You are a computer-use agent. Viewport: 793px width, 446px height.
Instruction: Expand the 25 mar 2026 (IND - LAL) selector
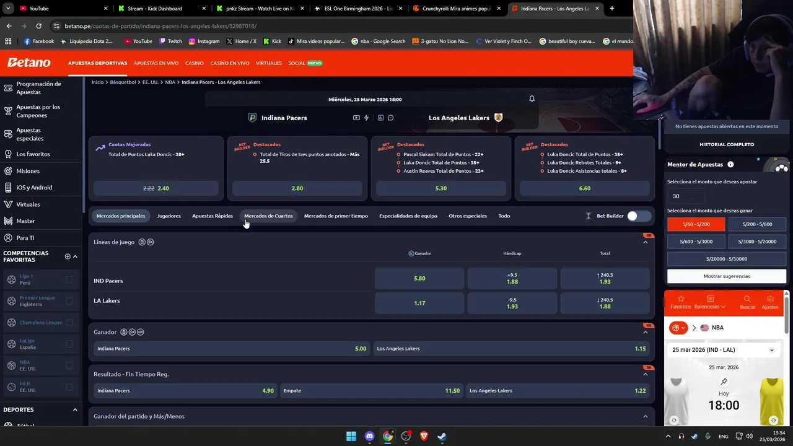[723, 350]
